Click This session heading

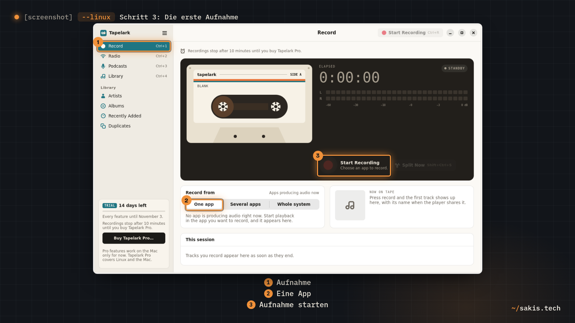click(200, 240)
